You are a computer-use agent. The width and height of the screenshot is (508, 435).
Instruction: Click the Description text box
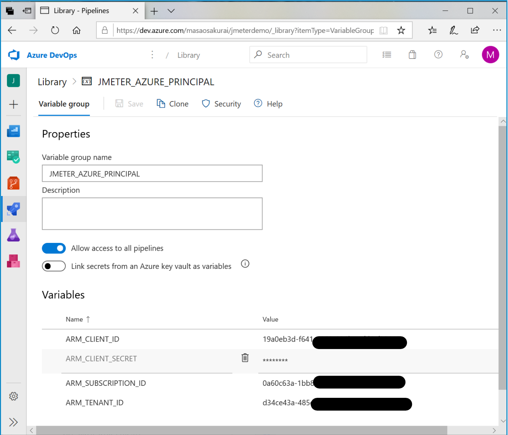point(152,214)
